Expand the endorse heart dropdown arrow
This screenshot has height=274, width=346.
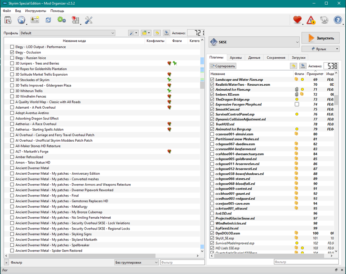tap(303, 24)
